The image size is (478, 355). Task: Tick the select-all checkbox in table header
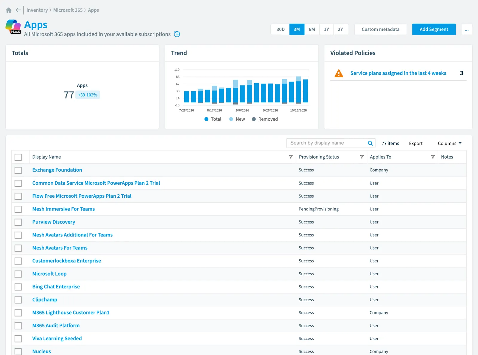pyautogui.click(x=18, y=157)
